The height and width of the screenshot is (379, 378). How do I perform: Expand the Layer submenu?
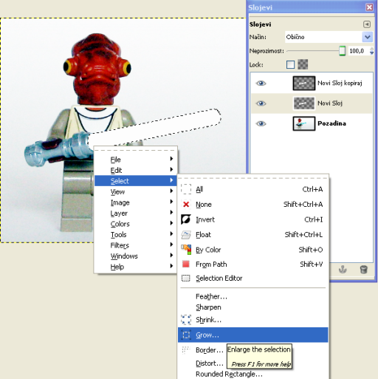(171, 212)
